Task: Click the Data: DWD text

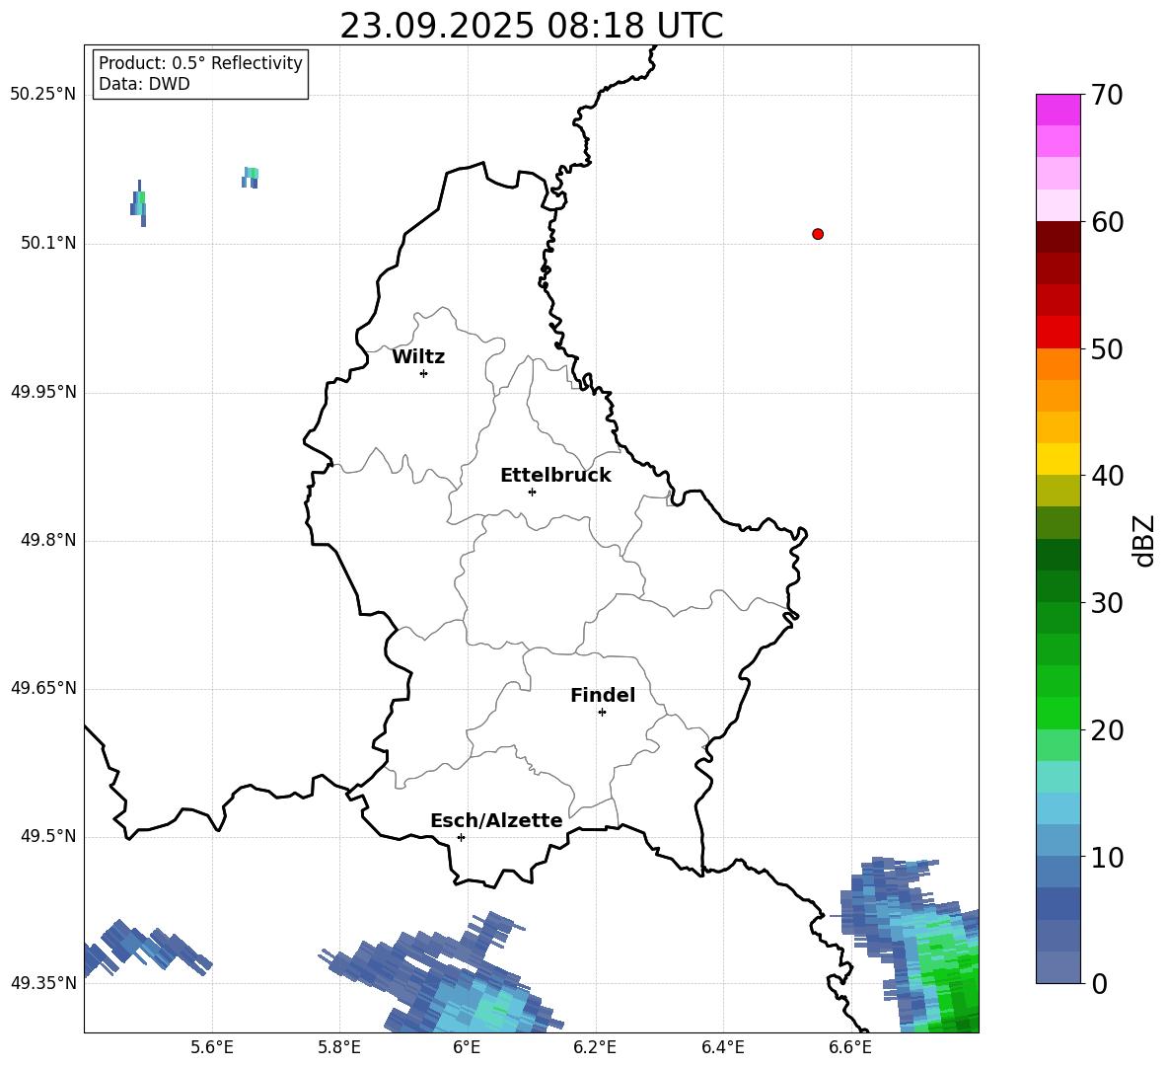Action: (144, 84)
